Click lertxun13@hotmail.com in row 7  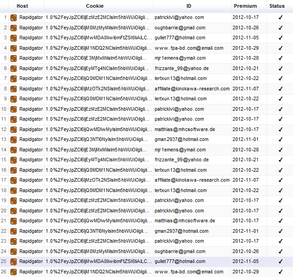180,78
